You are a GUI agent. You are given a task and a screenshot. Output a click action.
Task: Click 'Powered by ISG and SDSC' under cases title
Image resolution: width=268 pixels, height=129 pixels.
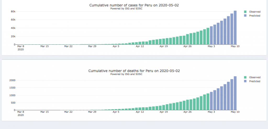[x=126, y=8]
